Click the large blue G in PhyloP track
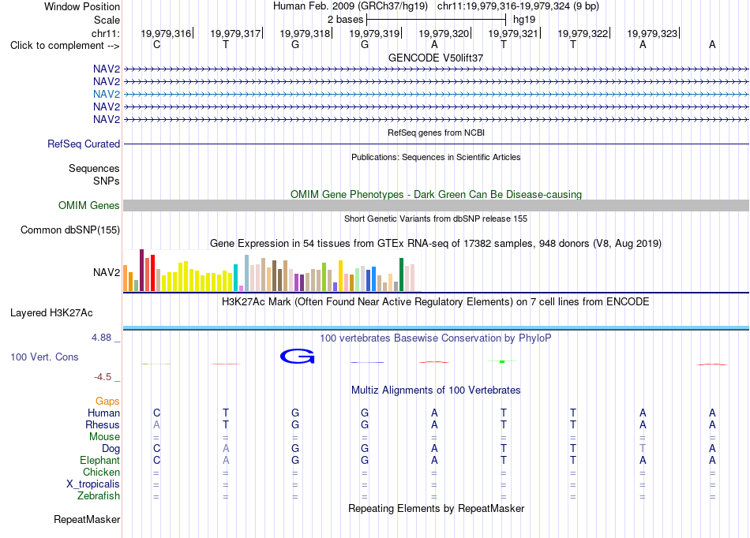 (297, 357)
